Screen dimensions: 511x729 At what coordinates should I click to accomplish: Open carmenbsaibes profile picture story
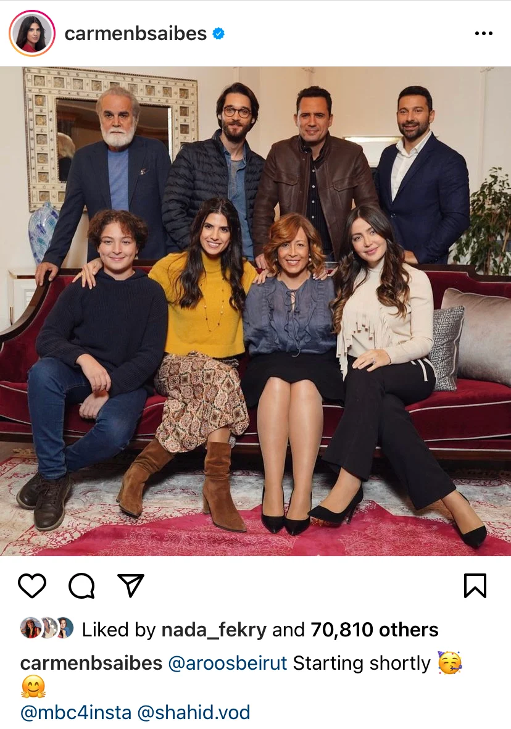point(32,33)
